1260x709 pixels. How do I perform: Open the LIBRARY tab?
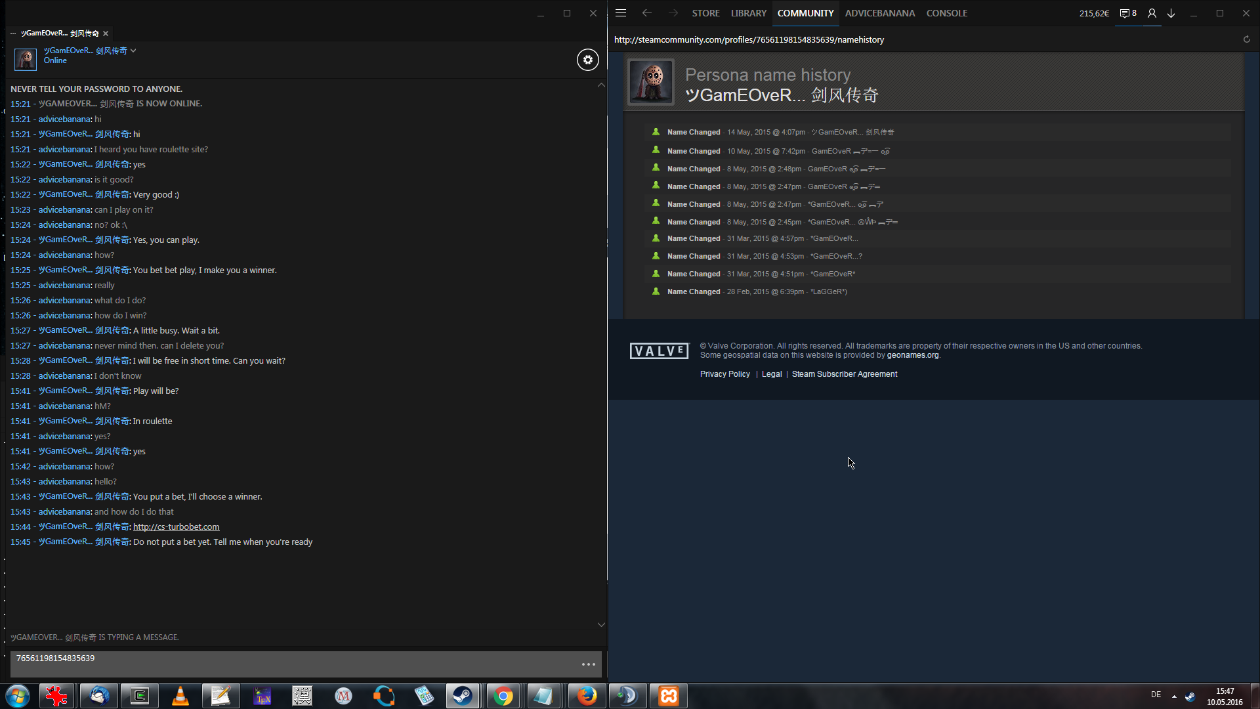coord(748,13)
